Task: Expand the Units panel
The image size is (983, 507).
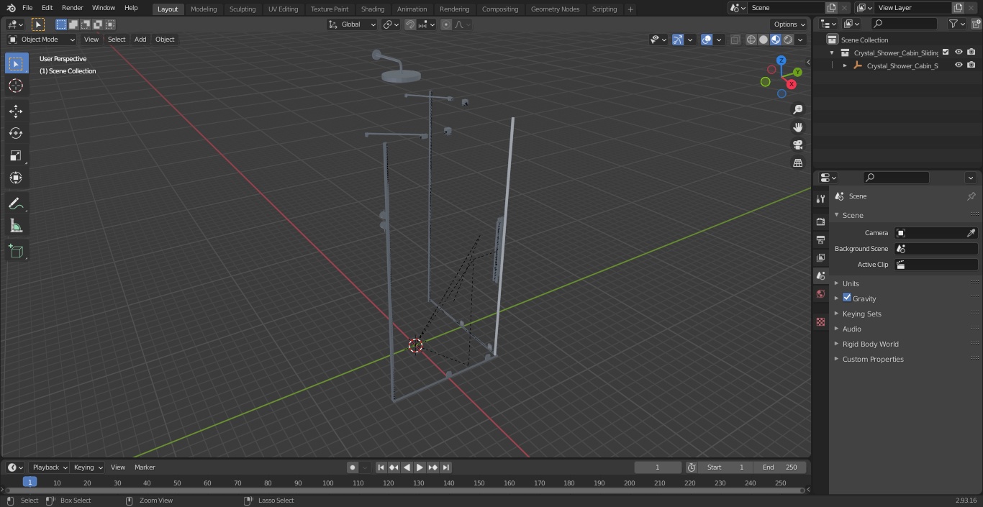Action: click(x=851, y=283)
